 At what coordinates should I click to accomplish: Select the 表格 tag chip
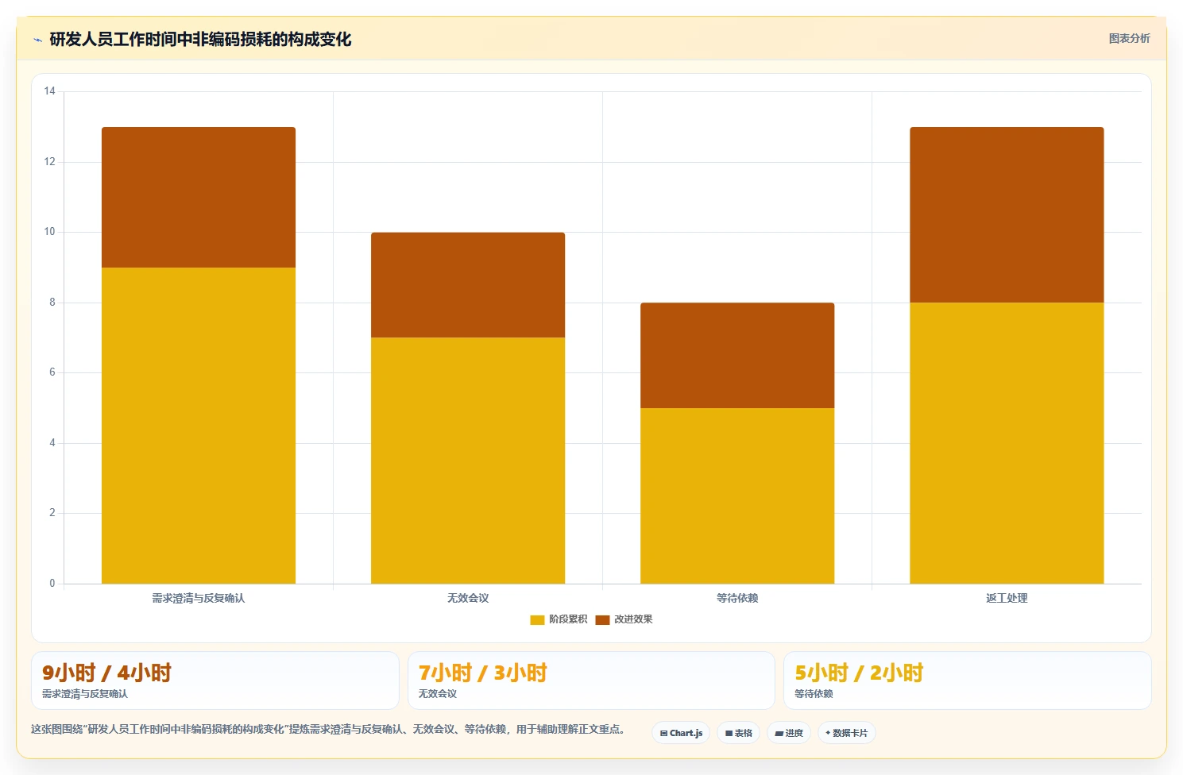point(738,733)
